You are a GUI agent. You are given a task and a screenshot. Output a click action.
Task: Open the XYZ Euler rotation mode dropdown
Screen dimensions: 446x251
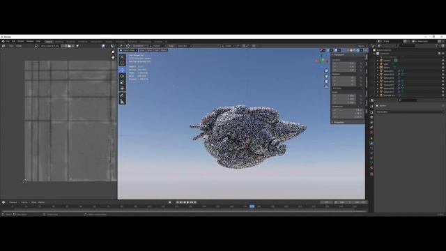point(348,89)
